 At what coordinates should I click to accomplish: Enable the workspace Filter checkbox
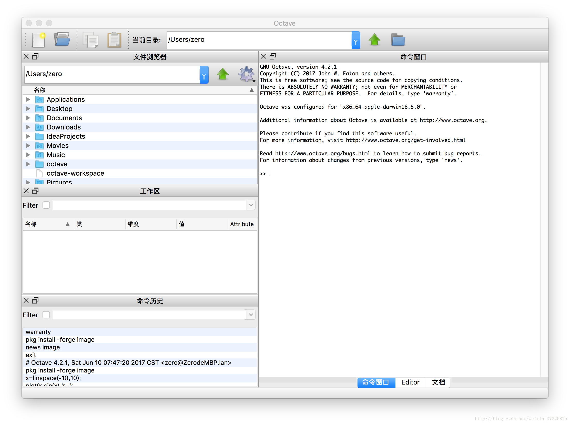pyautogui.click(x=46, y=205)
